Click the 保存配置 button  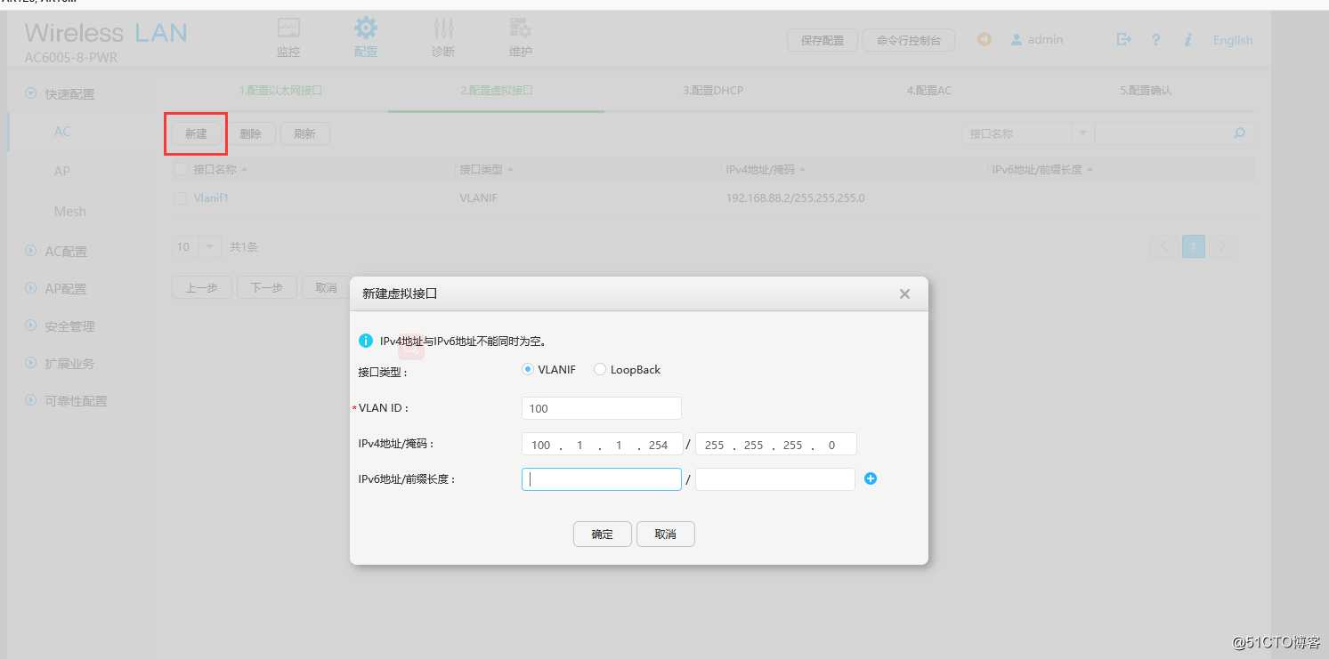[823, 40]
